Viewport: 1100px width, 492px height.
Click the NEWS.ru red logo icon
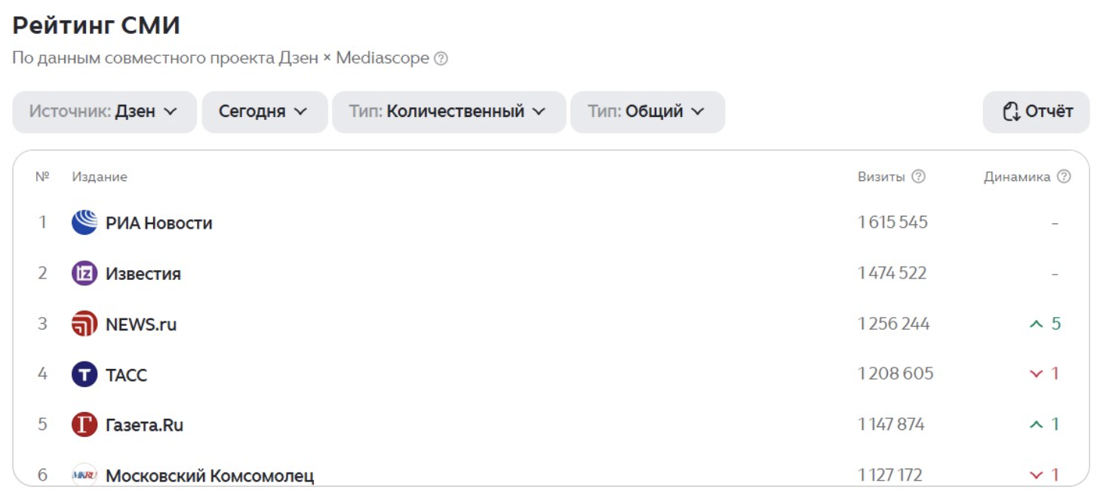pos(84,324)
